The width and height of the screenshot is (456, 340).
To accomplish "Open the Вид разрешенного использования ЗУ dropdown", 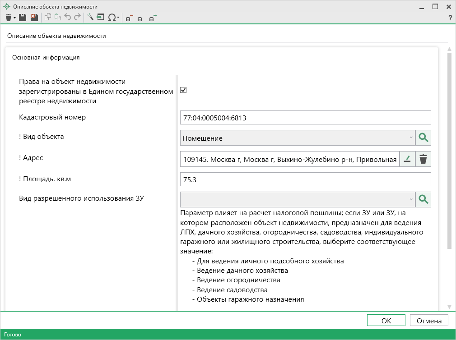I will pos(298,199).
